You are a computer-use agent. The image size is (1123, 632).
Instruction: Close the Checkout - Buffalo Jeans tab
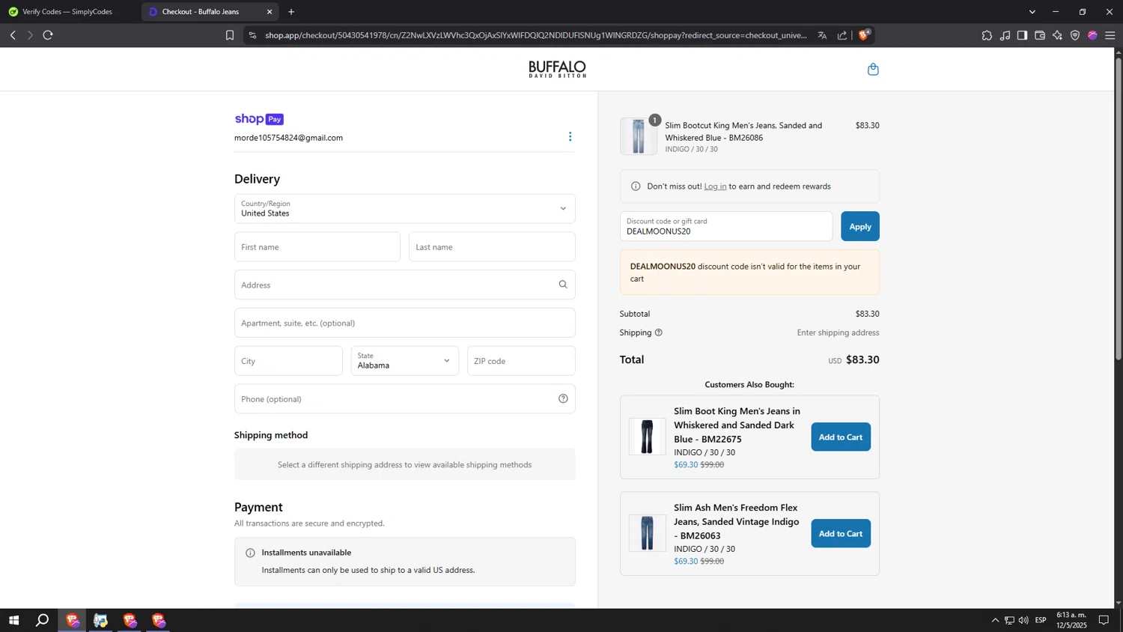270,12
